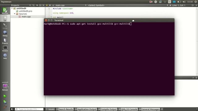Click the editor vertical scrollbar
198x111 pixels.
point(197,42)
